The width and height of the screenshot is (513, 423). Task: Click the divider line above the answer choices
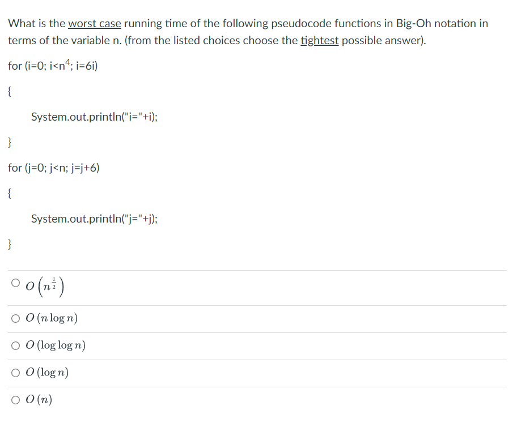(255, 271)
